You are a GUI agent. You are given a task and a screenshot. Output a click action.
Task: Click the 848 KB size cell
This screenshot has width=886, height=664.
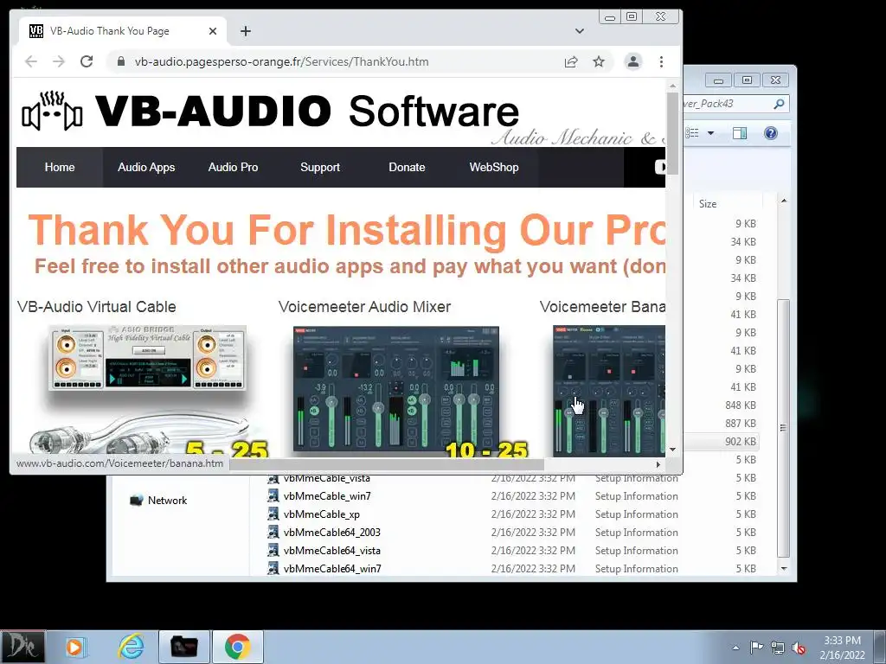(741, 405)
